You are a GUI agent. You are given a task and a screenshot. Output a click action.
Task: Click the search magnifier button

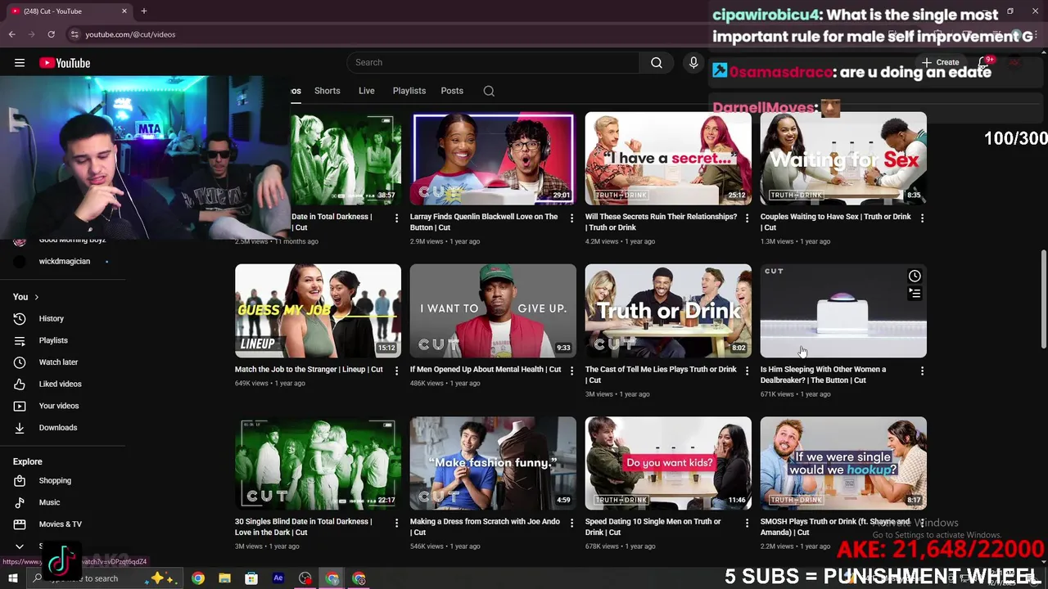tap(657, 63)
